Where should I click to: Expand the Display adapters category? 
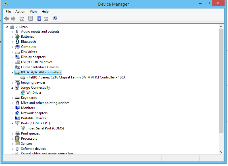[12, 57]
